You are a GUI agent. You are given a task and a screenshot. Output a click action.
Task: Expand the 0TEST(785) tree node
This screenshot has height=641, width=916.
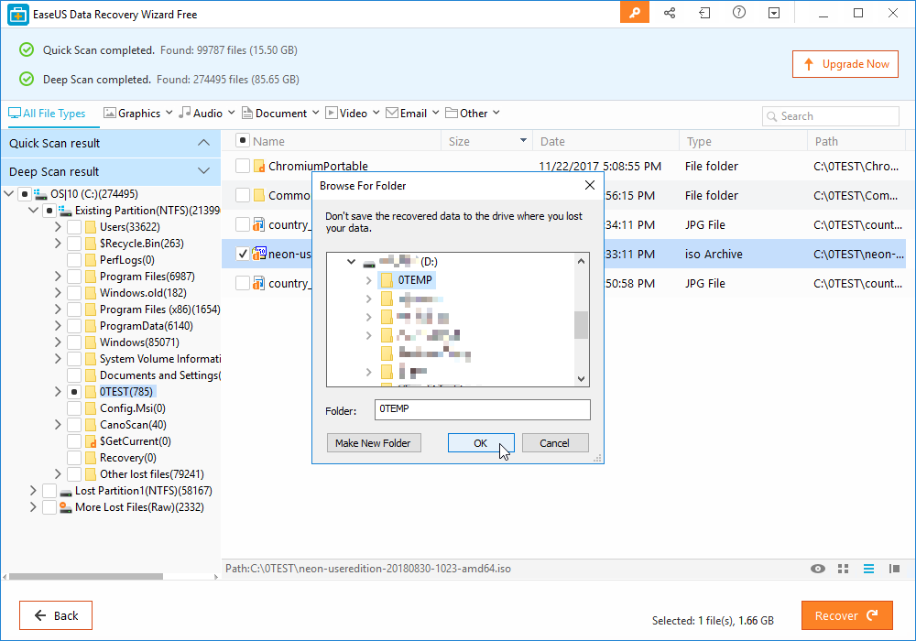pyautogui.click(x=58, y=392)
